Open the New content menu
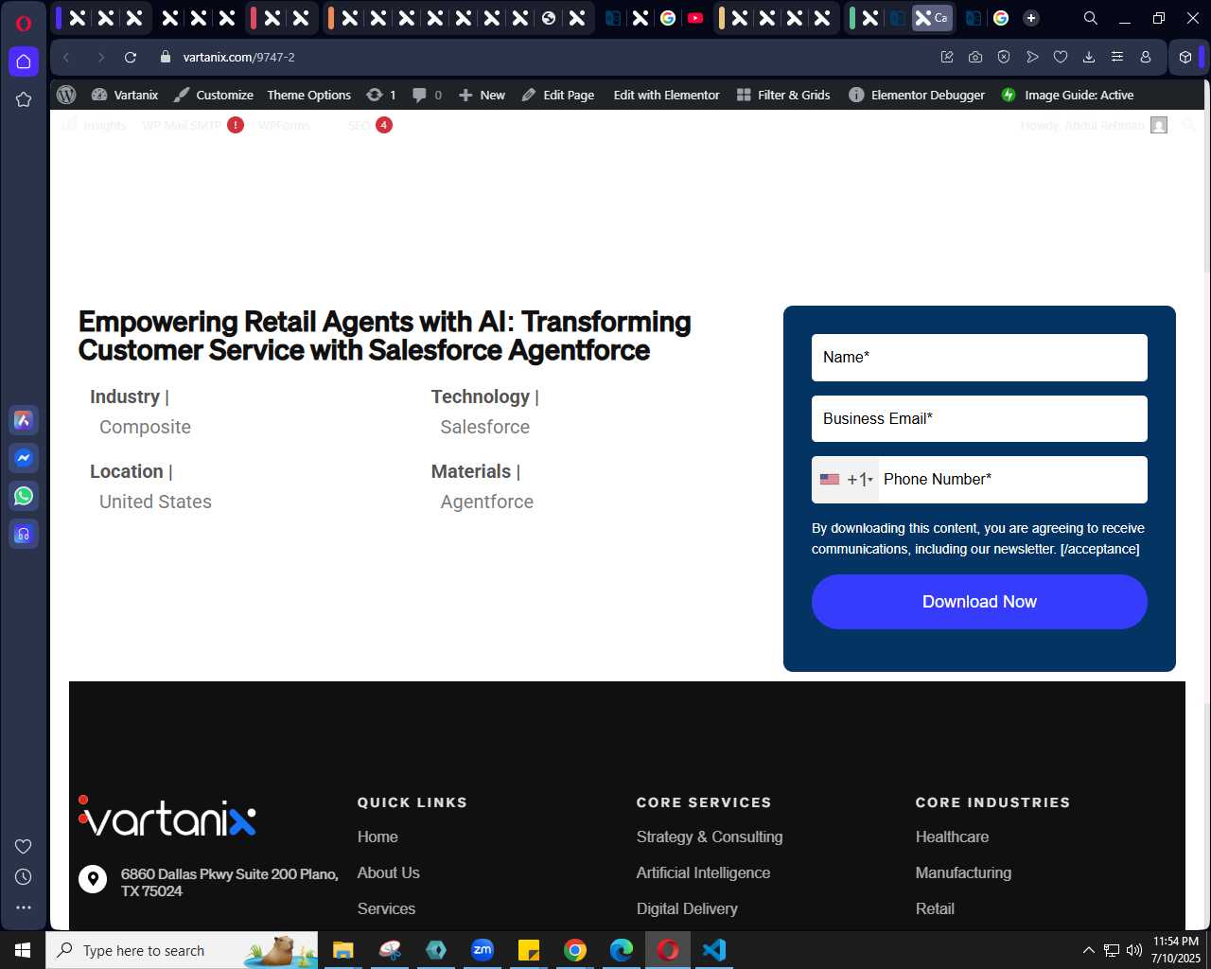This screenshot has height=969, width=1211. (x=482, y=95)
